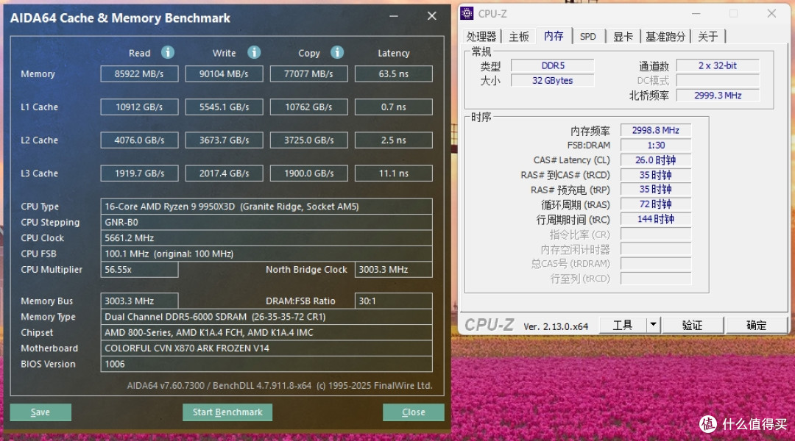Click the Read info icon
This screenshot has width=795, height=441.
click(x=168, y=52)
